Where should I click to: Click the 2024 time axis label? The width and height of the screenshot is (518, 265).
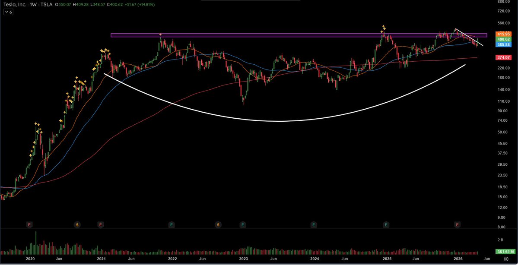(x=315, y=259)
